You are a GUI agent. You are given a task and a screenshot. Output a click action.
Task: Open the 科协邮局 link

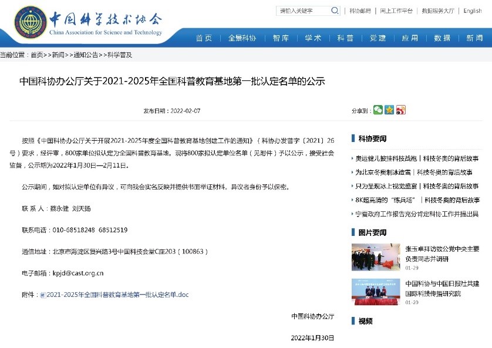pyautogui.click(x=360, y=11)
